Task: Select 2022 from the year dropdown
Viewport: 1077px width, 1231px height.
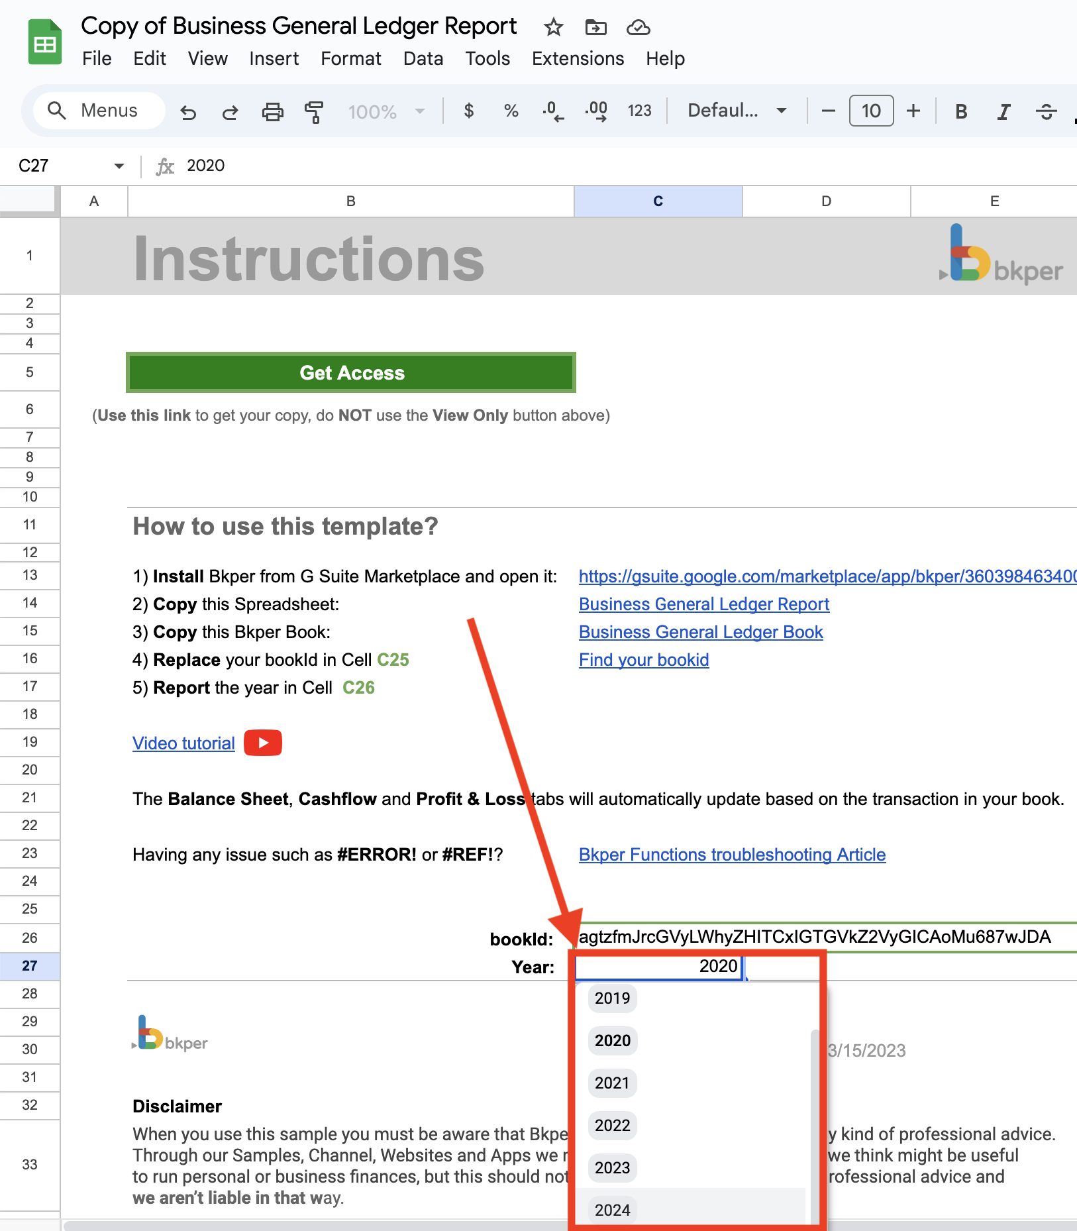Action: tap(611, 1126)
